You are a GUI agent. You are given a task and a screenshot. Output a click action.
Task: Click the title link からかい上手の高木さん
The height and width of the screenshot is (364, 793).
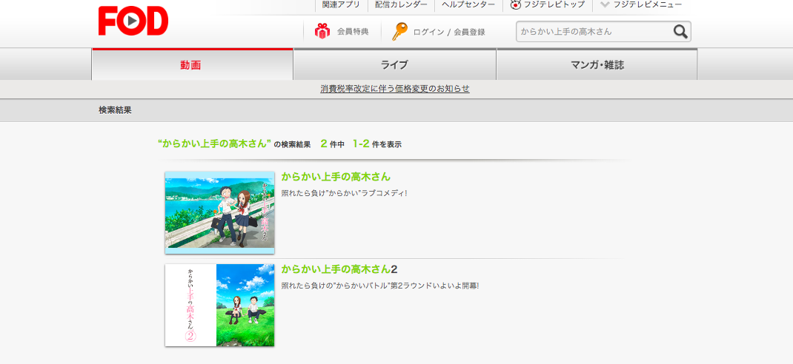coord(336,177)
